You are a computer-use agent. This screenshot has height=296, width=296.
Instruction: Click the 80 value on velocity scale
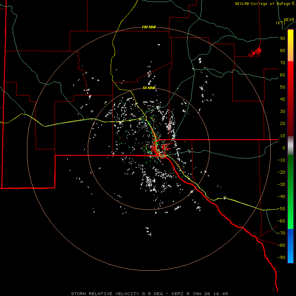coord(283,51)
